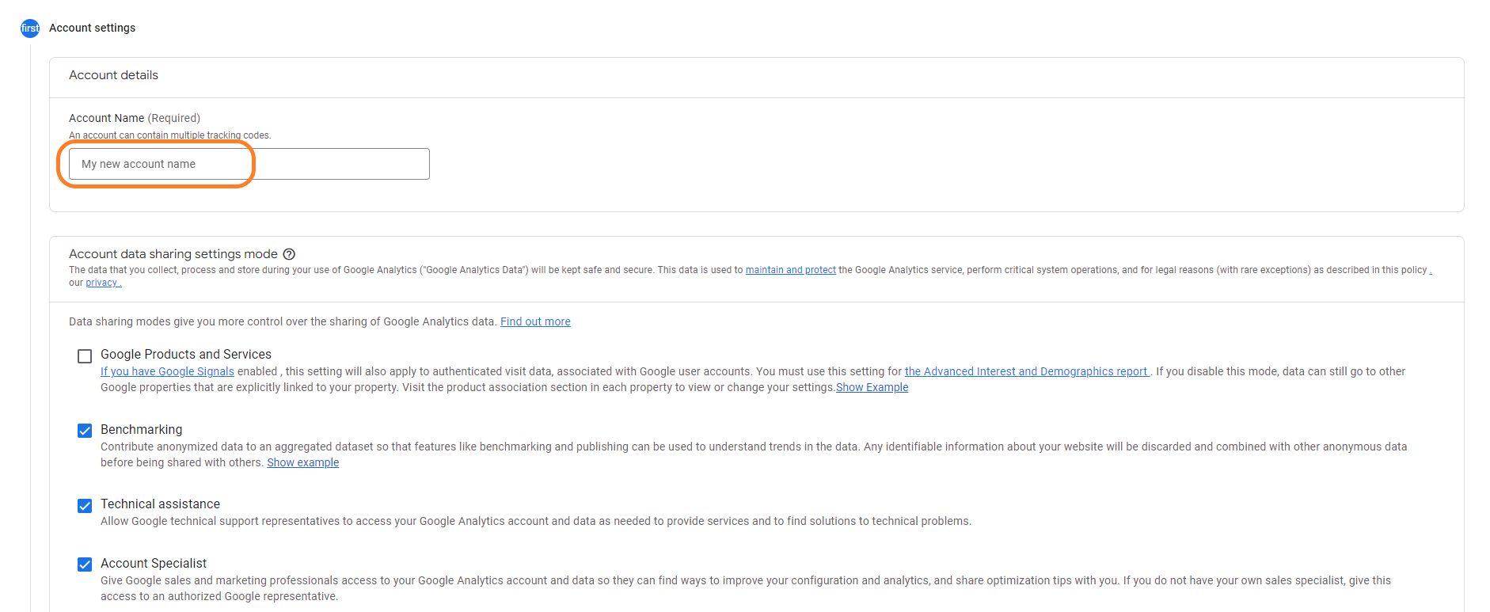Untick the Account Specialist checkbox
The width and height of the screenshot is (1490, 612).
85,564
